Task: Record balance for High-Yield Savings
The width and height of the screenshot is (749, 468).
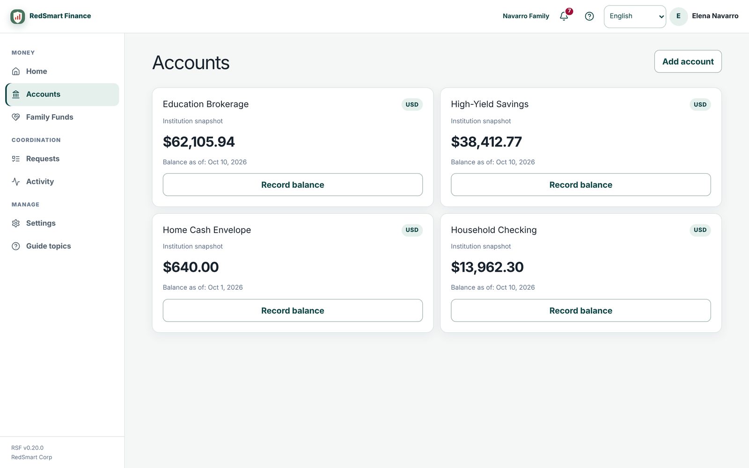Action: coord(580,185)
